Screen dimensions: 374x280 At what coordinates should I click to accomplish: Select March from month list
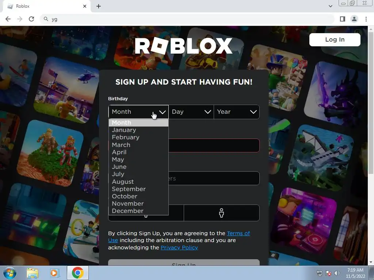coord(138,145)
